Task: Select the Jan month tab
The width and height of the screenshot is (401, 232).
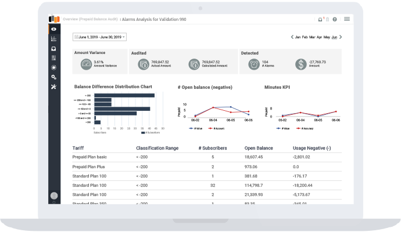Action: [298, 37]
